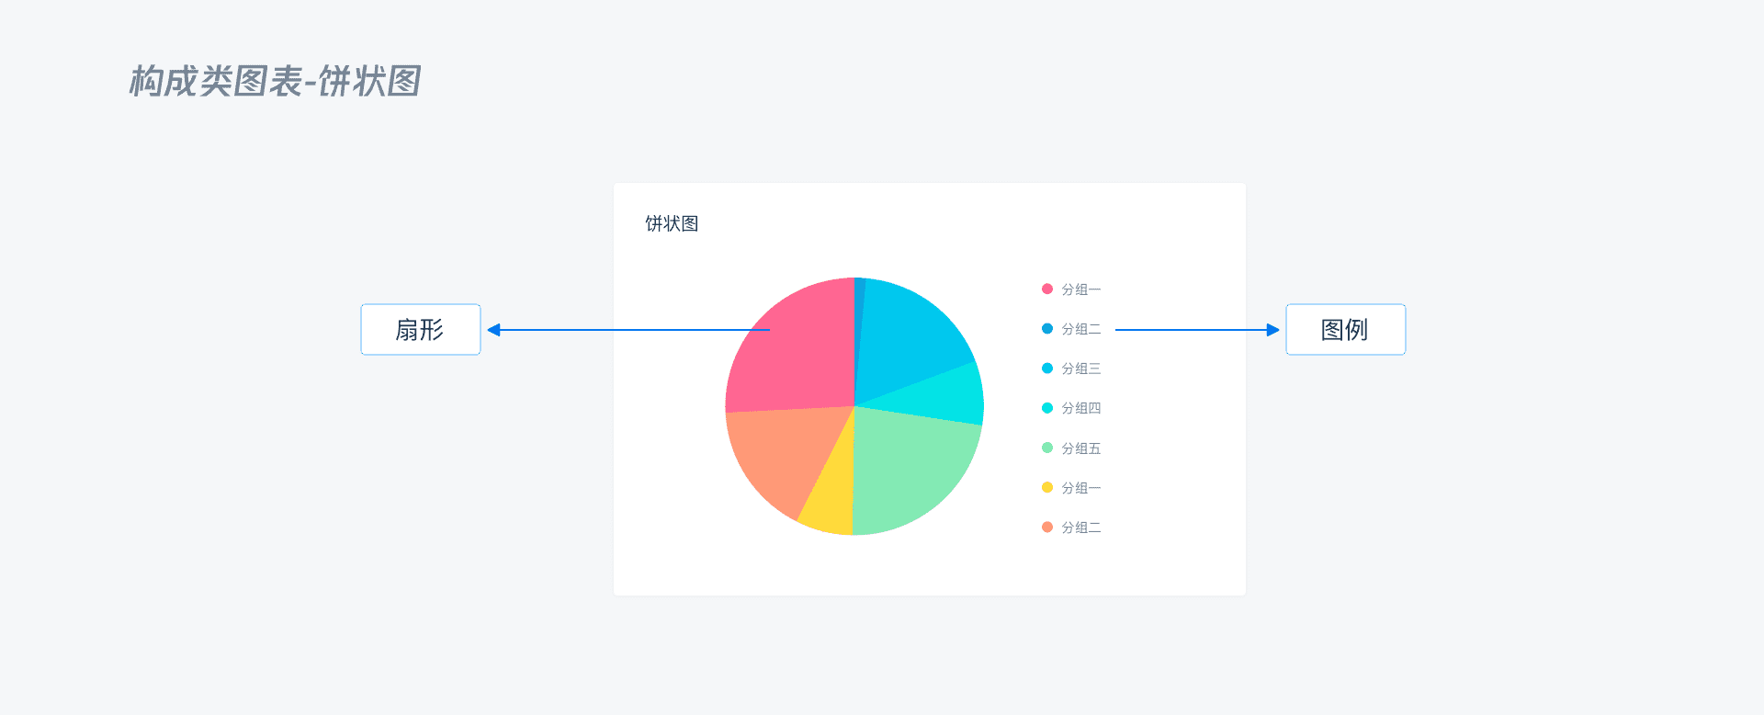Click the cyan legend dot beside 分组四
1764x715 pixels.
pyautogui.click(x=1046, y=408)
